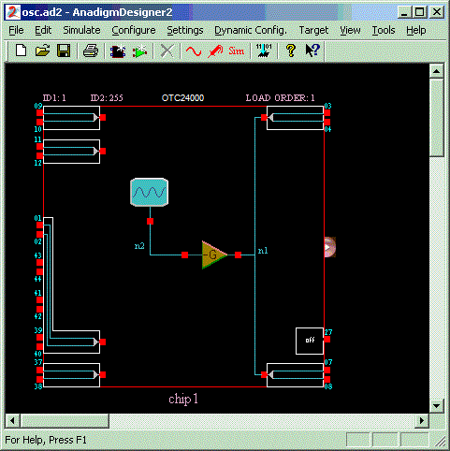Open the Target menu
The height and width of the screenshot is (451, 450).
313,30
